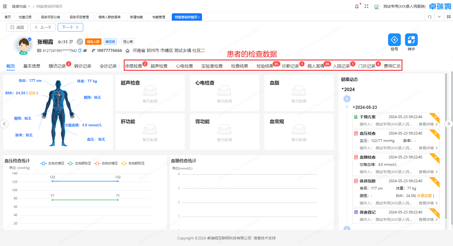Click the phone icon before 18877776666
453x246 pixels.
pos(94,51)
